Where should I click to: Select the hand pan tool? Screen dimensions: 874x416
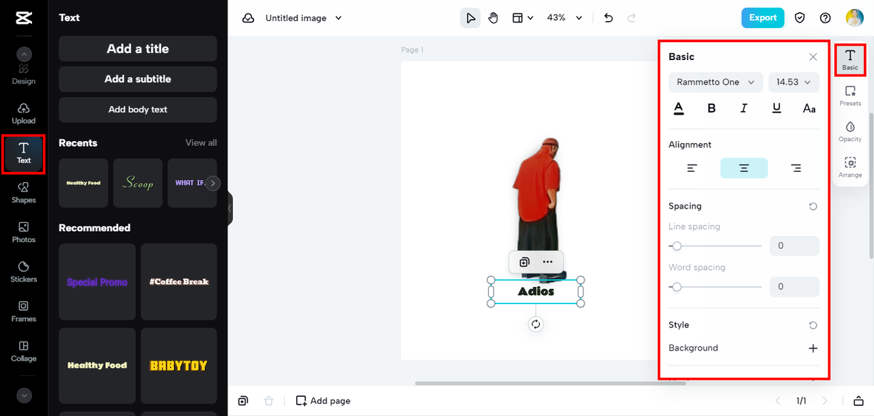(493, 18)
